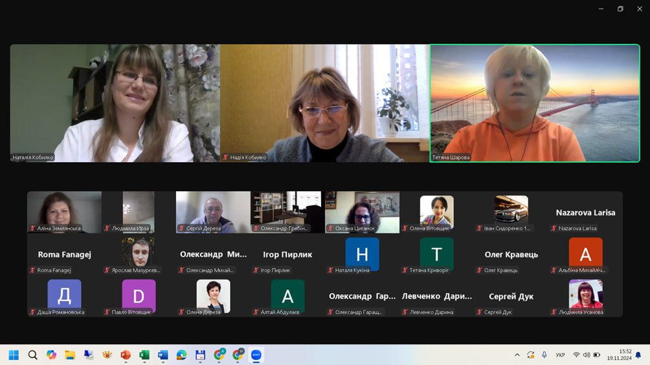
Task: Open Chrome with the H profile badge
Action: (x=238, y=355)
